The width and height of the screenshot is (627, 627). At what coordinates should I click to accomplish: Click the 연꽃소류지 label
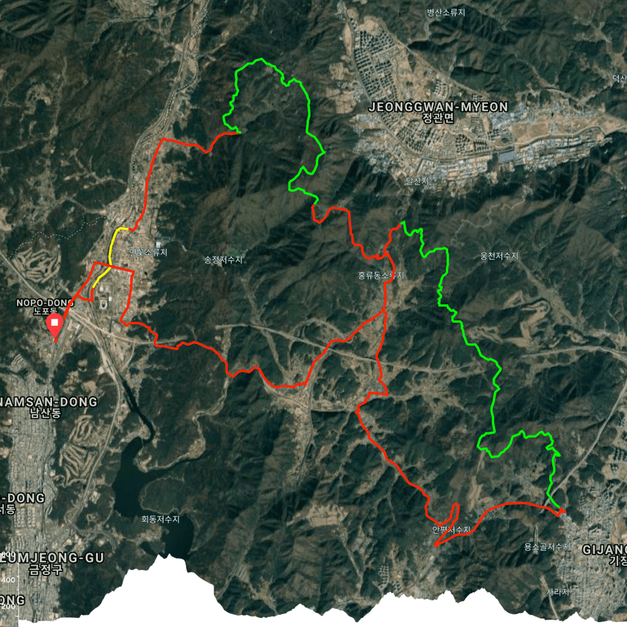pyautogui.click(x=148, y=252)
